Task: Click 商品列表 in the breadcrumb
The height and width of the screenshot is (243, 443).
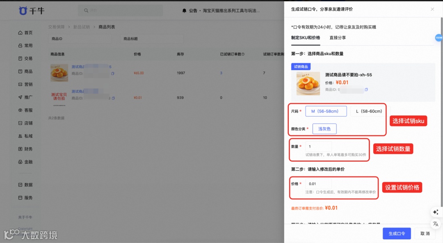Action: coord(107,27)
